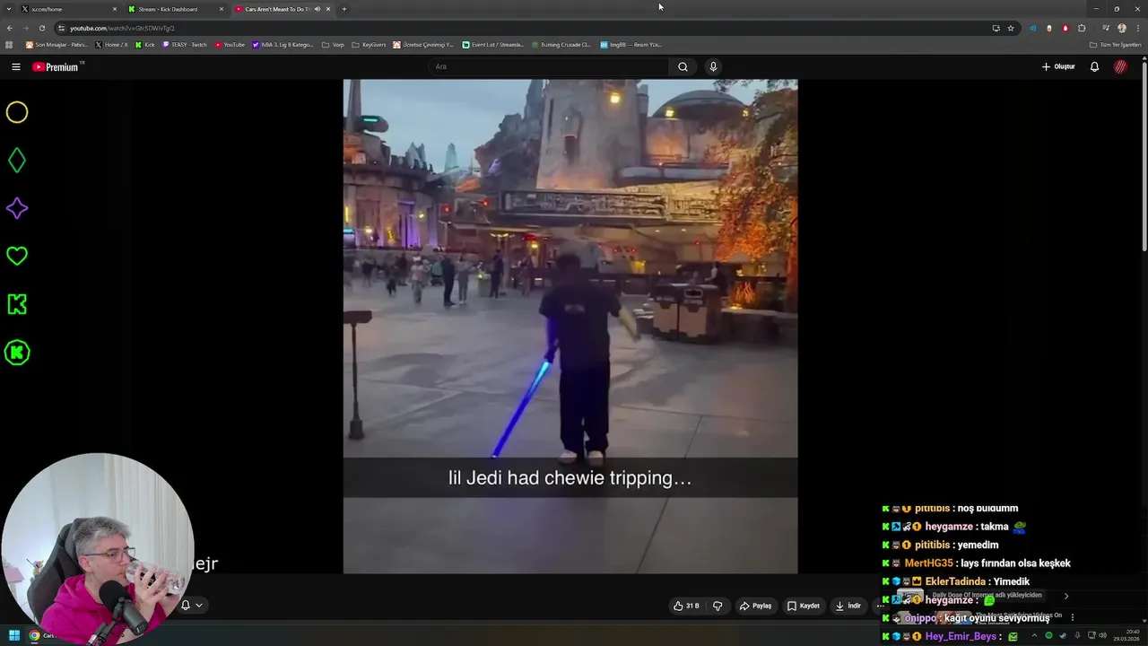Show hidden system tray icons chevron
Image resolution: width=1148 pixels, height=646 pixels.
click(1034, 635)
